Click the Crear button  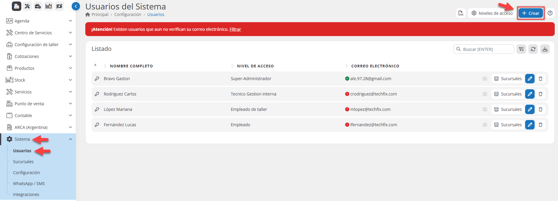(x=530, y=13)
